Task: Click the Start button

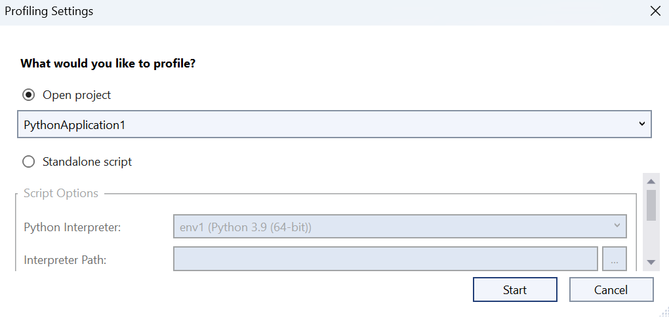Action: [x=515, y=290]
